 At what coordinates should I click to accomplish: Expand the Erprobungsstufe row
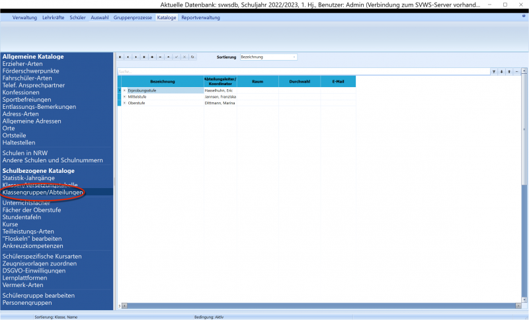(124, 90)
